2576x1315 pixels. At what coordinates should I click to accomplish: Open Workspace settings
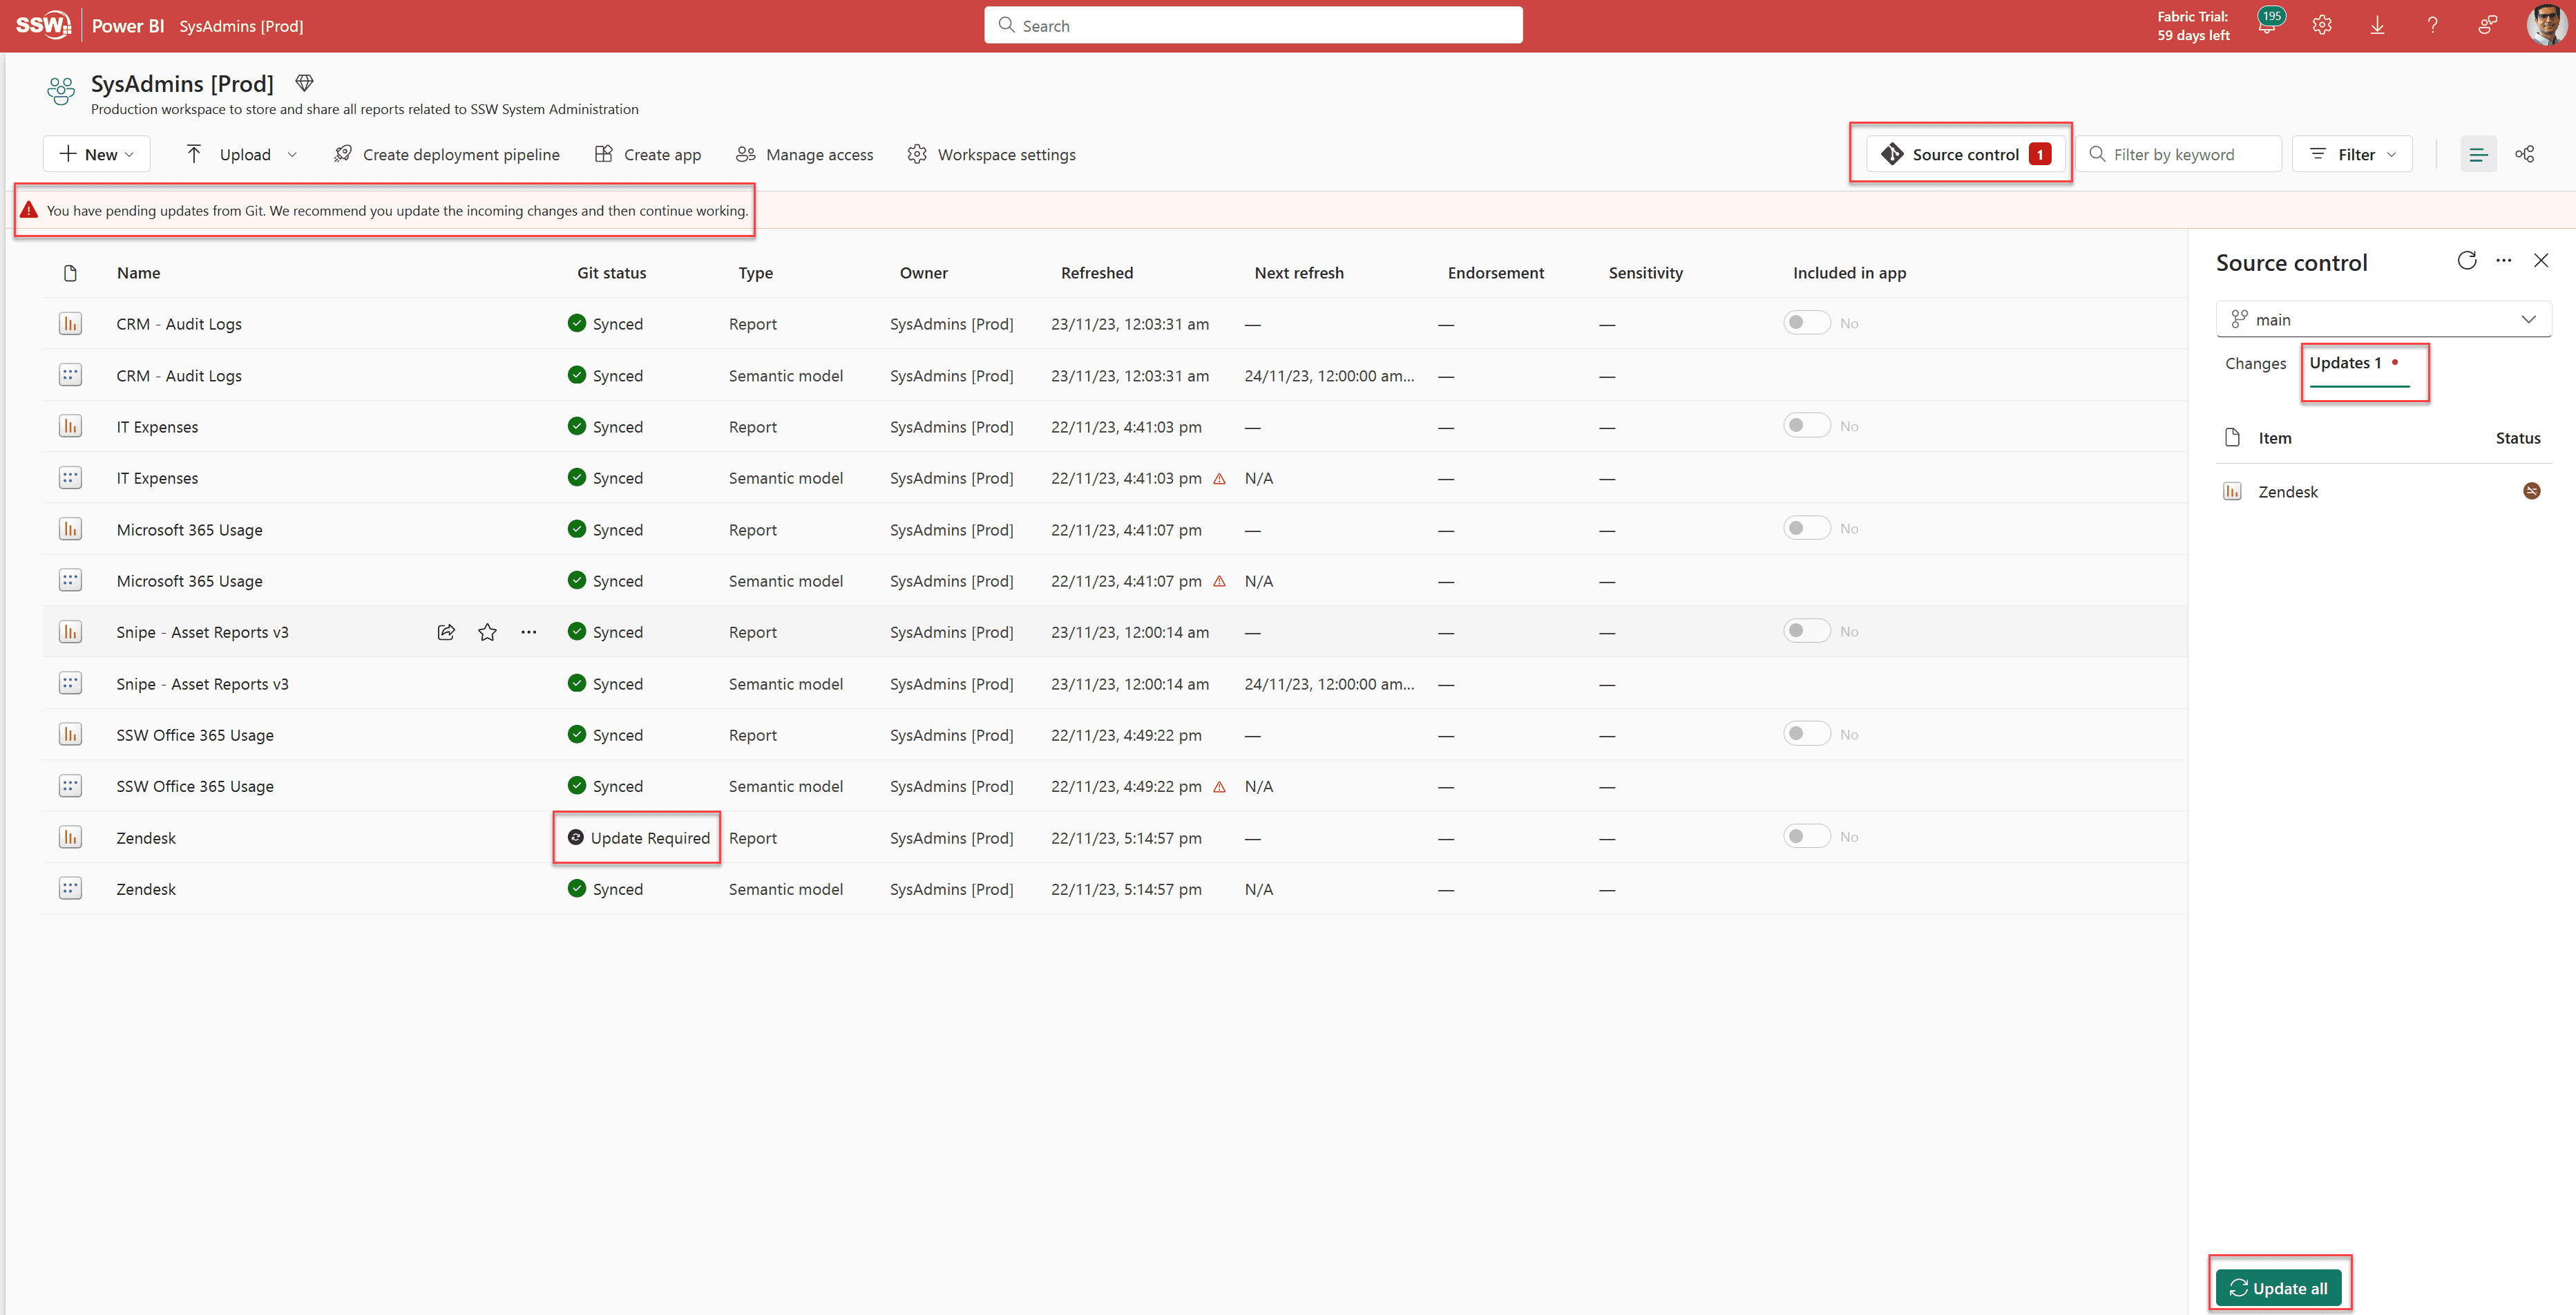click(992, 154)
